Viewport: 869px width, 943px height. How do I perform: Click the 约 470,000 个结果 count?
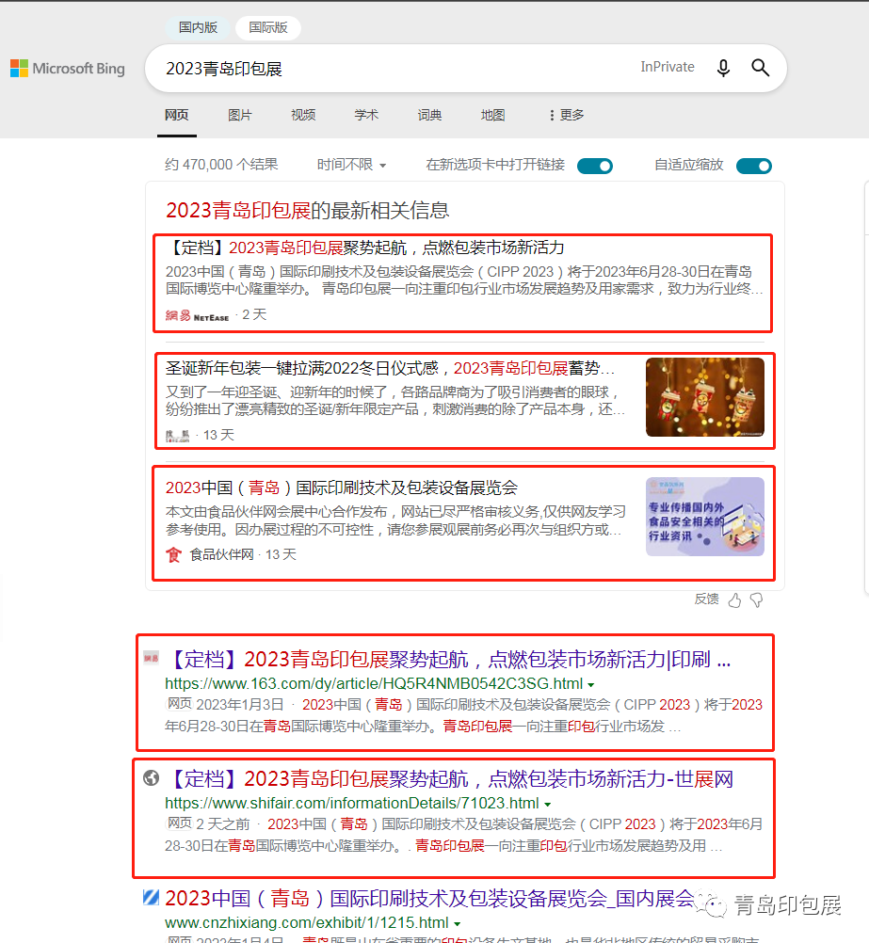[221, 165]
